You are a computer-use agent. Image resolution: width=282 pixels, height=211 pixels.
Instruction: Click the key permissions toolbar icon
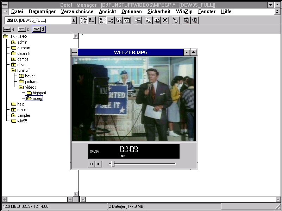tap(176, 20)
